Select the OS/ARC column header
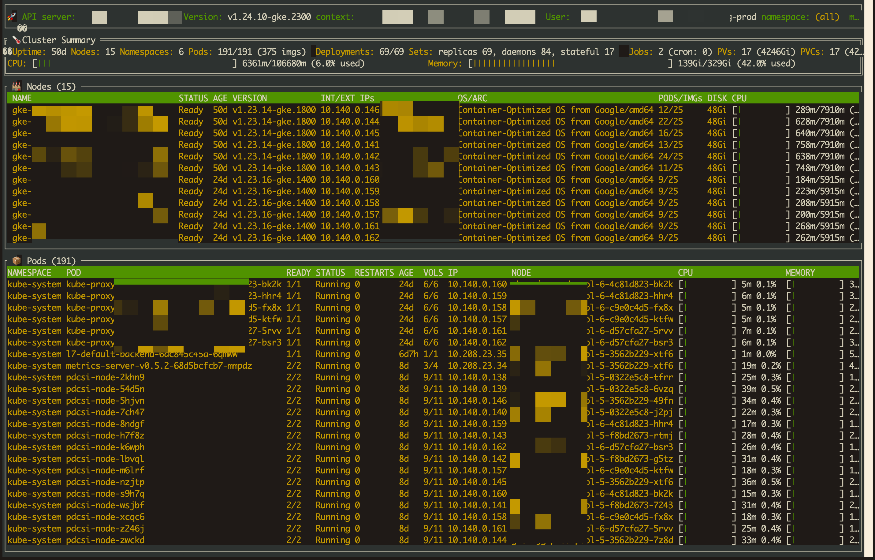Image resolution: width=875 pixels, height=560 pixels. [x=472, y=98]
